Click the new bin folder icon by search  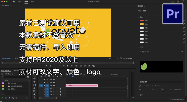click(28, 77)
